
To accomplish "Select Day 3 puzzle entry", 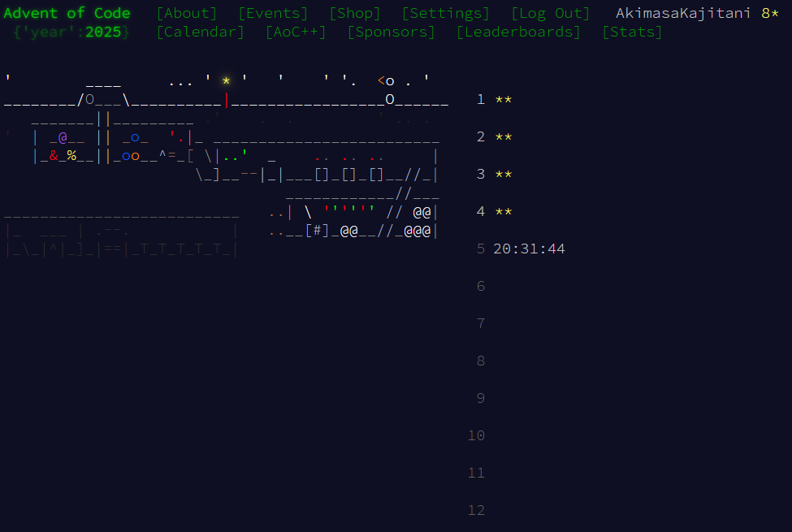I will click(494, 174).
